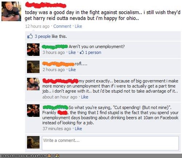Open the avatar beside the 'rofl....' comment

click(x=33, y=67)
